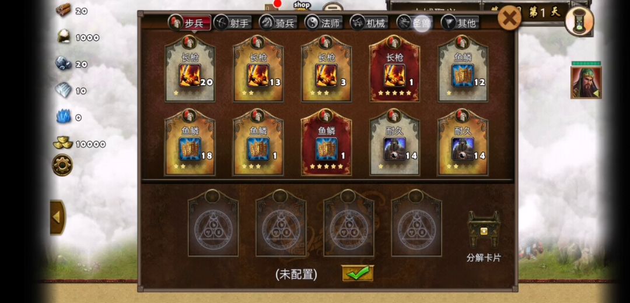Close the card panel with X button
This screenshot has width=630, height=303.
[509, 18]
